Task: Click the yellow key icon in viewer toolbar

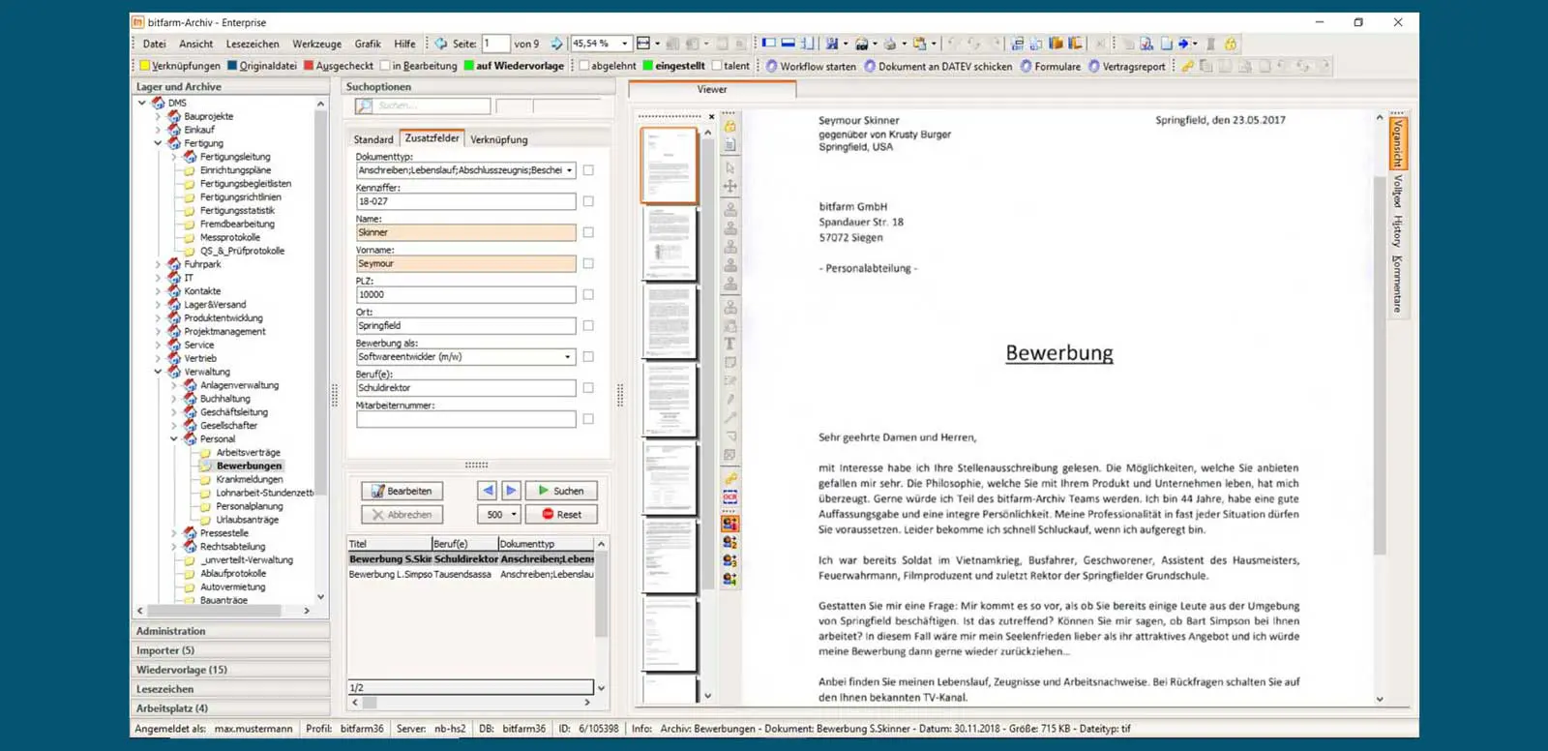Action: (730, 479)
